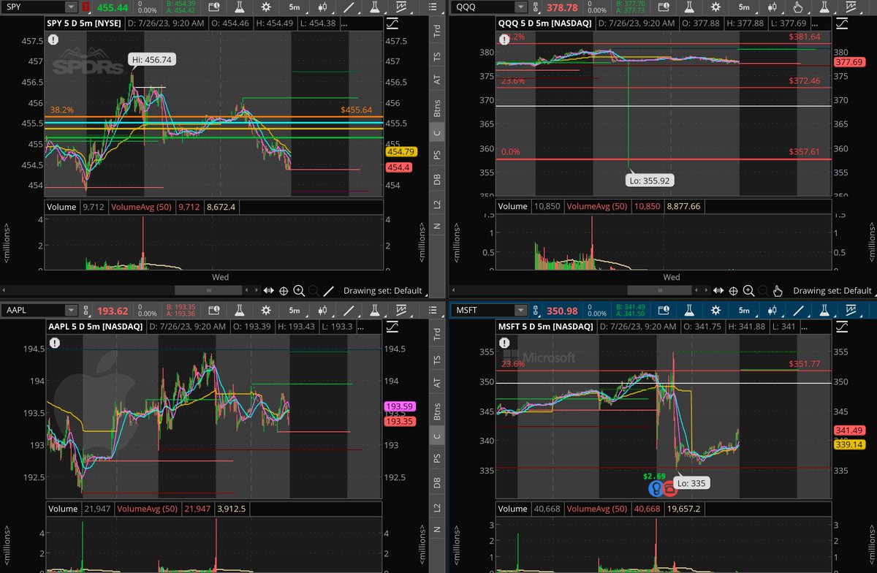Image resolution: width=877 pixels, height=573 pixels.
Task: Open QQQ Drawing set: Default
Action: click(833, 291)
